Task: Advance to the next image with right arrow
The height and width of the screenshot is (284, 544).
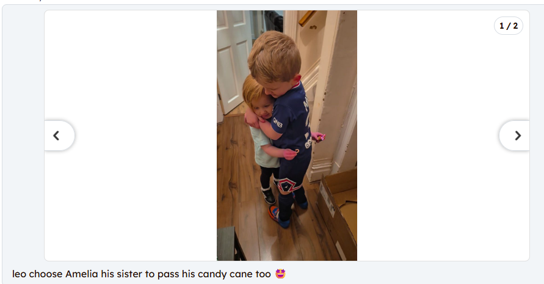Action: (x=515, y=136)
